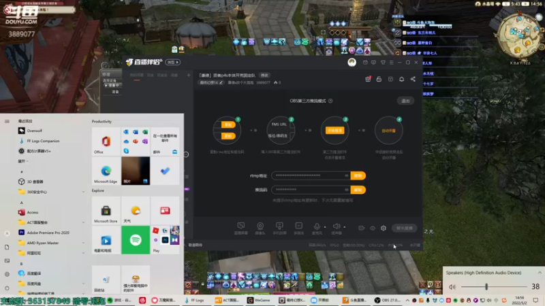Open the notification bell in Douyu companion
Viewport: 545px width, 306px height.
(401, 79)
